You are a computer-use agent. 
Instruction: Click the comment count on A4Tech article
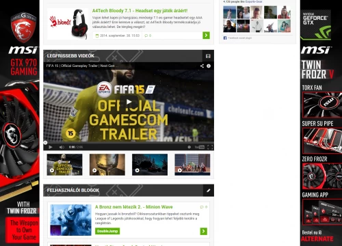(x=148, y=36)
